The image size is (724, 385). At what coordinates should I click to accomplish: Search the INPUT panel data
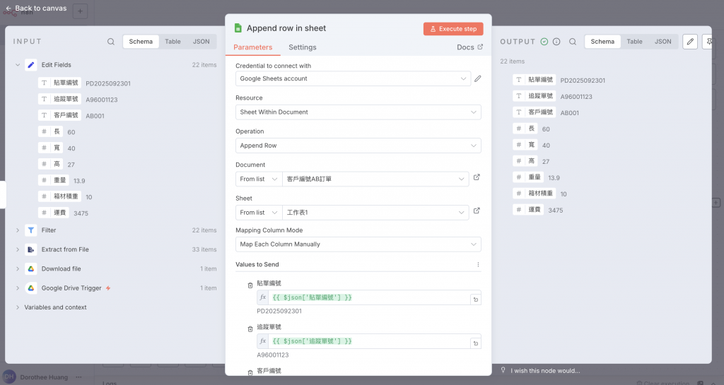point(111,42)
